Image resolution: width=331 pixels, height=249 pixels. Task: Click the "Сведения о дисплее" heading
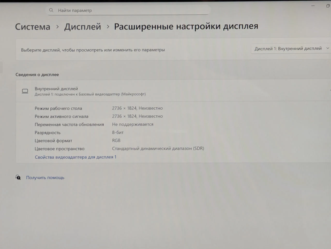pyautogui.click(x=37, y=75)
